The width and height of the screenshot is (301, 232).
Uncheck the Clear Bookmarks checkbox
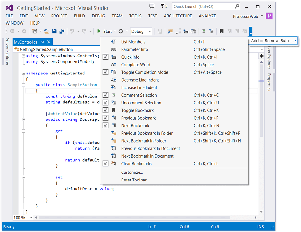click(105, 163)
